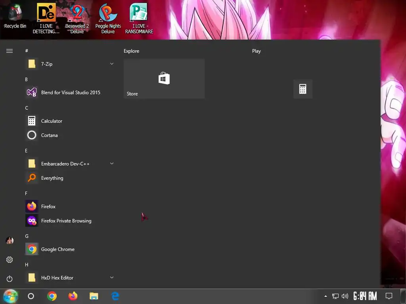Viewport: 406px width, 304px height.
Task: Click Cortana circle on the taskbar
Action: (31, 296)
